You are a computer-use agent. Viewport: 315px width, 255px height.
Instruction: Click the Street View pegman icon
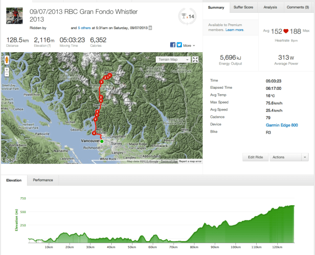click(6, 61)
